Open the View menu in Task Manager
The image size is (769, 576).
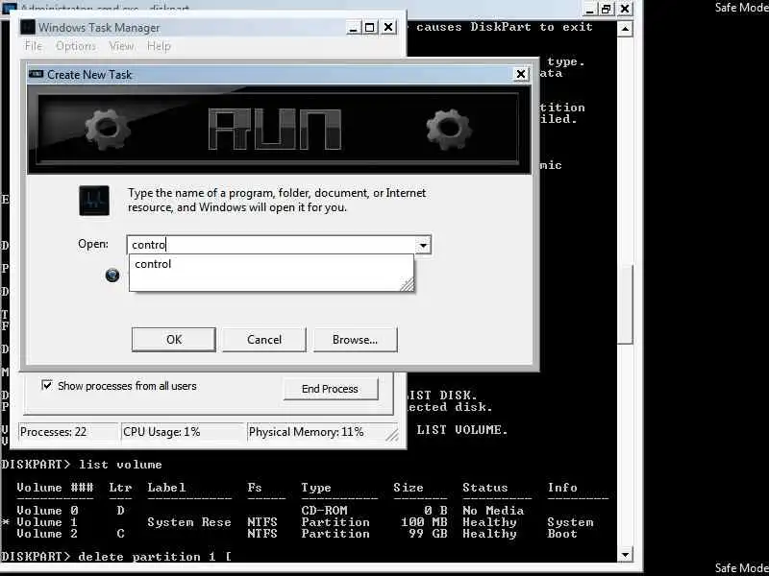pyautogui.click(x=121, y=46)
